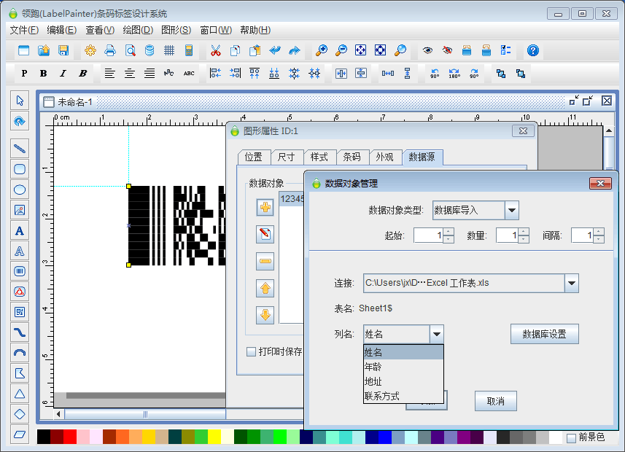Viewport: 625px width, 452px height.
Task: Select the Barcode tool in sidebar
Action: (20, 271)
